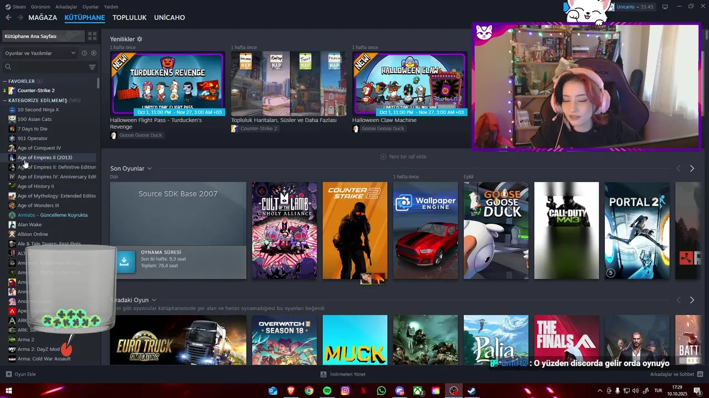Click the Alan Wake game icon in sidebar

click(12, 225)
